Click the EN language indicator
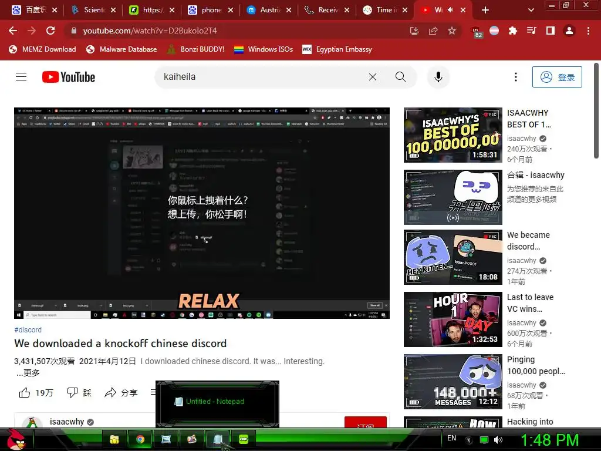 pyautogui.click(x=452, y=438)
